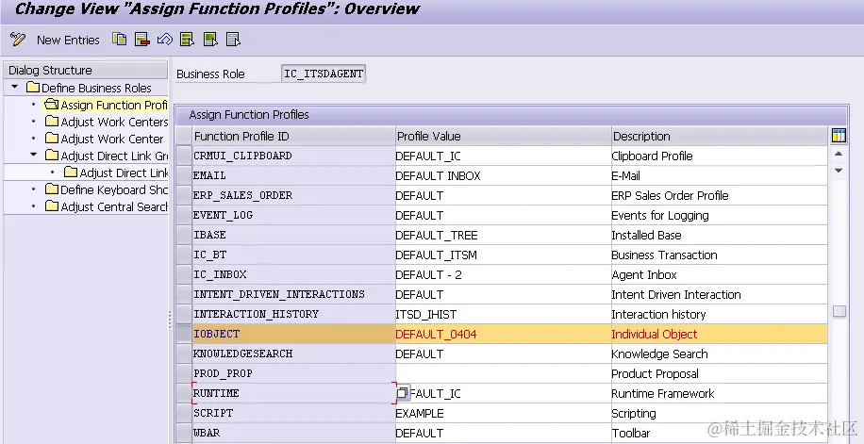Viewport: 864px width, 444px height.
Task: Collapse the Define Business Roles node
Action: pos(15,87)
